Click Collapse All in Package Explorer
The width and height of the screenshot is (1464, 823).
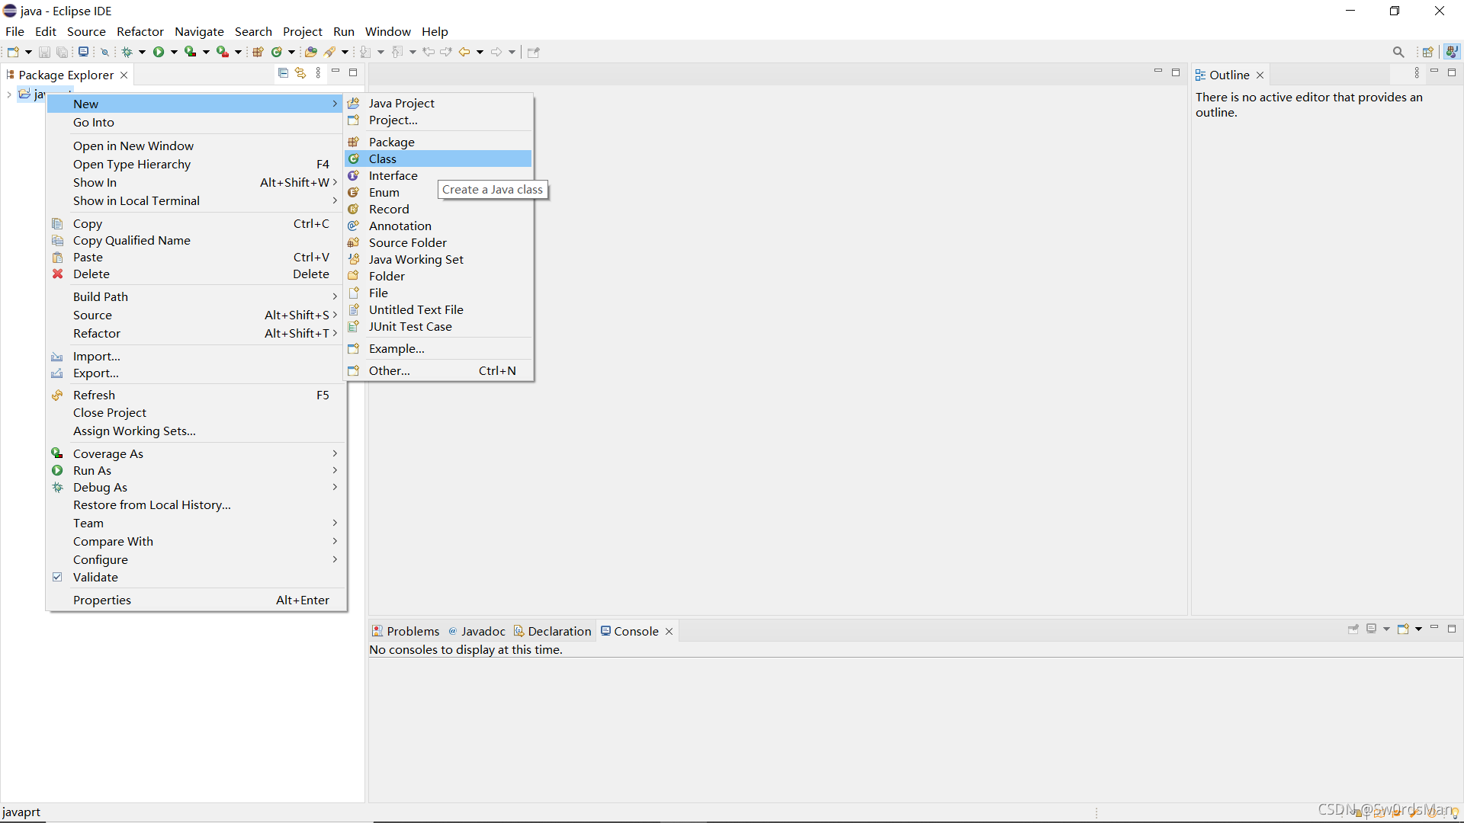(283, 73)
